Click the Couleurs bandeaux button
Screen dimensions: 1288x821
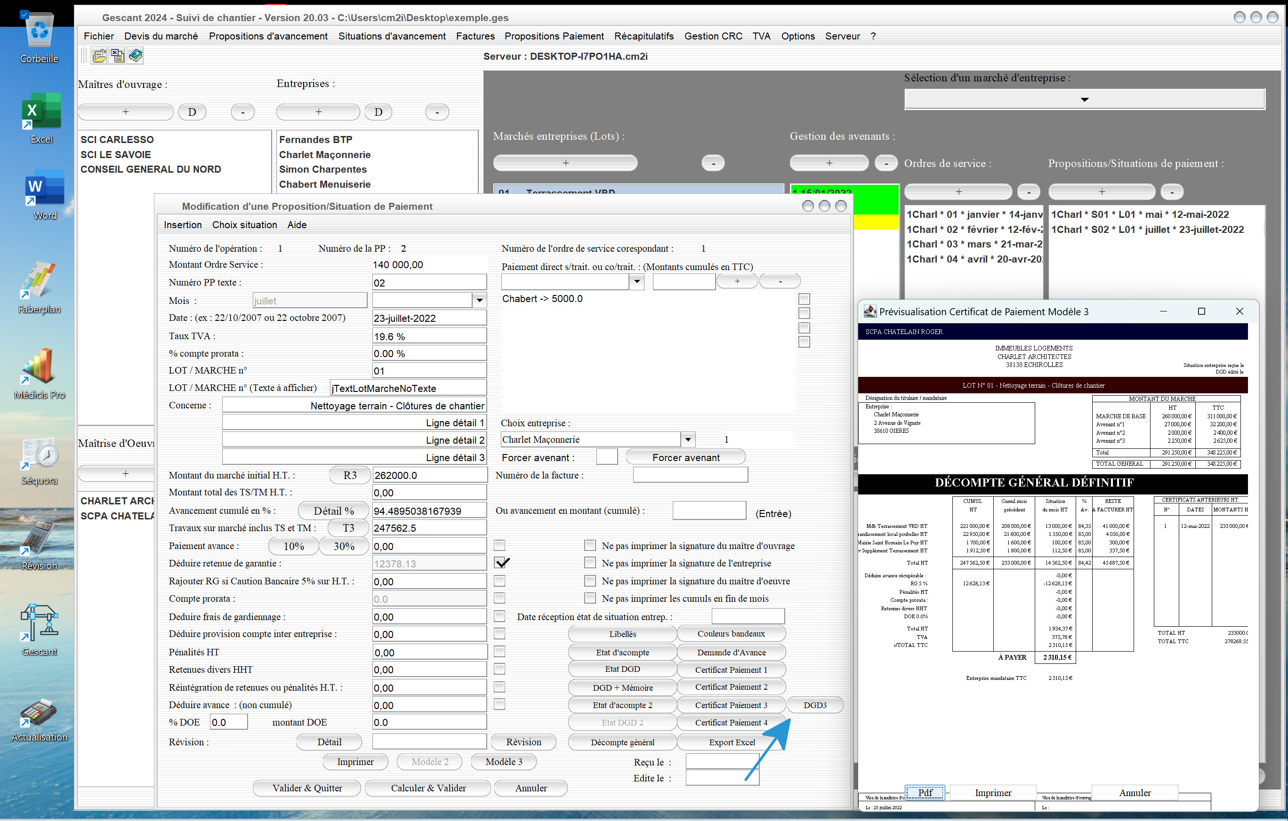[x=731, y=633]
